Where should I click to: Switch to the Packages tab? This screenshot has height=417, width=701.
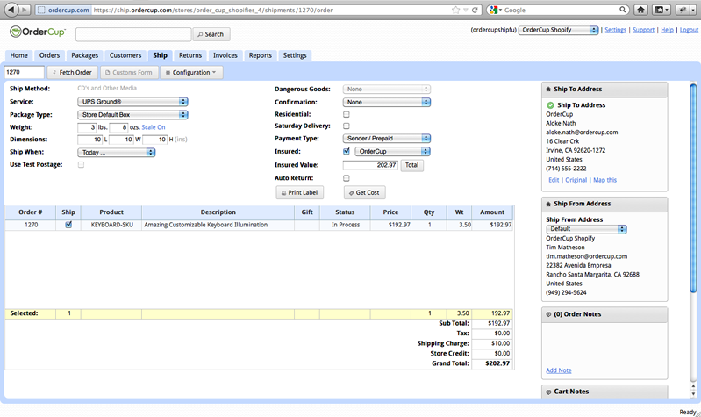tap(84, 55)
